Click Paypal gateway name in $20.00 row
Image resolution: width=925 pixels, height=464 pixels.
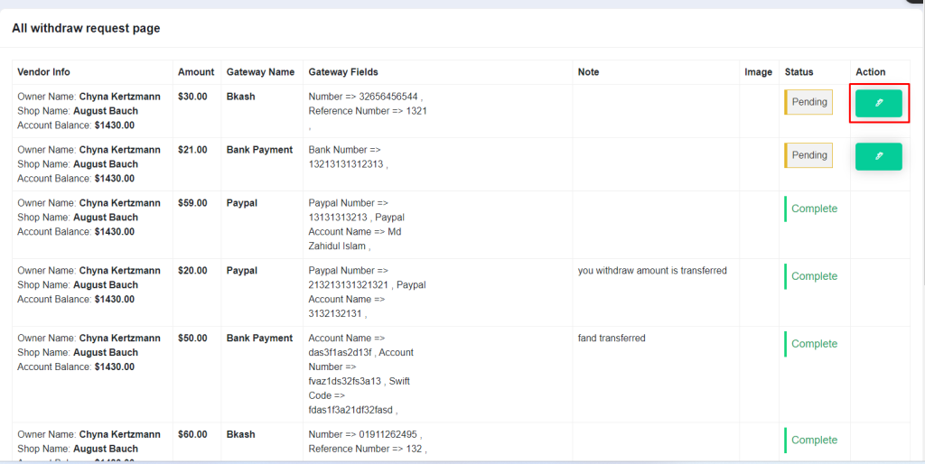click(242, 271)
